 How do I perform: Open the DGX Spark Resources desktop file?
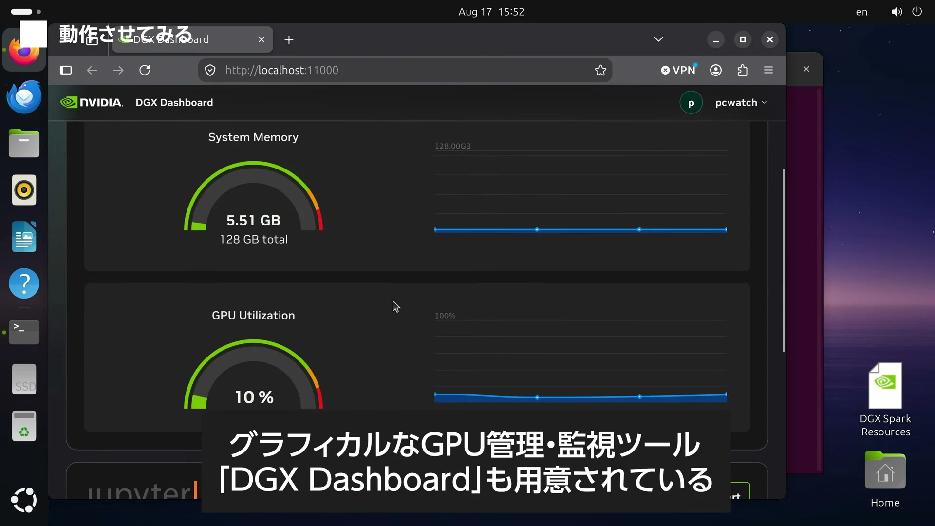pos(885,399)
